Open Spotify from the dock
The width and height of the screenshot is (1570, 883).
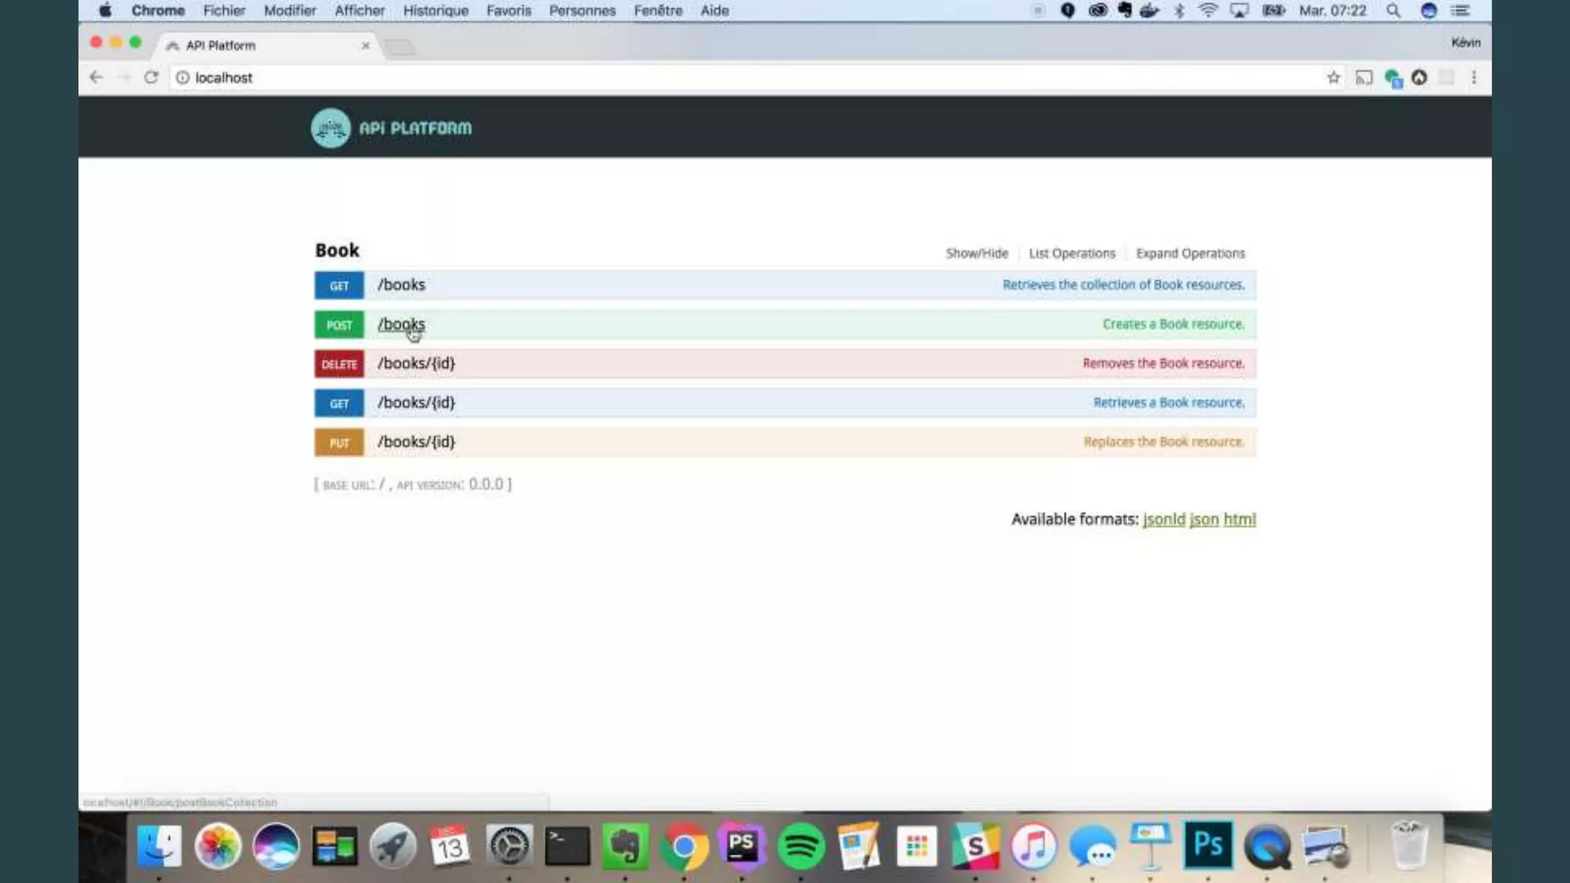pos(800,846)
